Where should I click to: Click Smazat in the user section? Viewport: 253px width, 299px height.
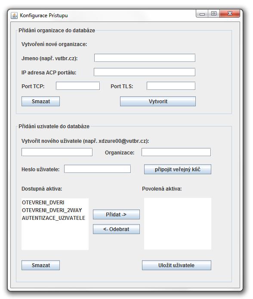[40, 265]
